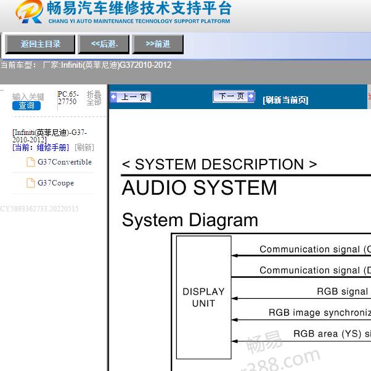Focus the keyword input field 输入关键
The width and height of the screenshot is (371, 371).
(x=28, y=97)
